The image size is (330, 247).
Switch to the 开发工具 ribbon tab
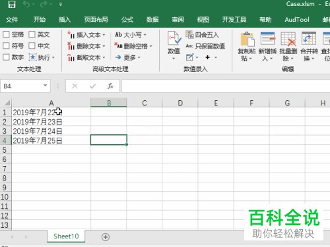coord(234,20)
